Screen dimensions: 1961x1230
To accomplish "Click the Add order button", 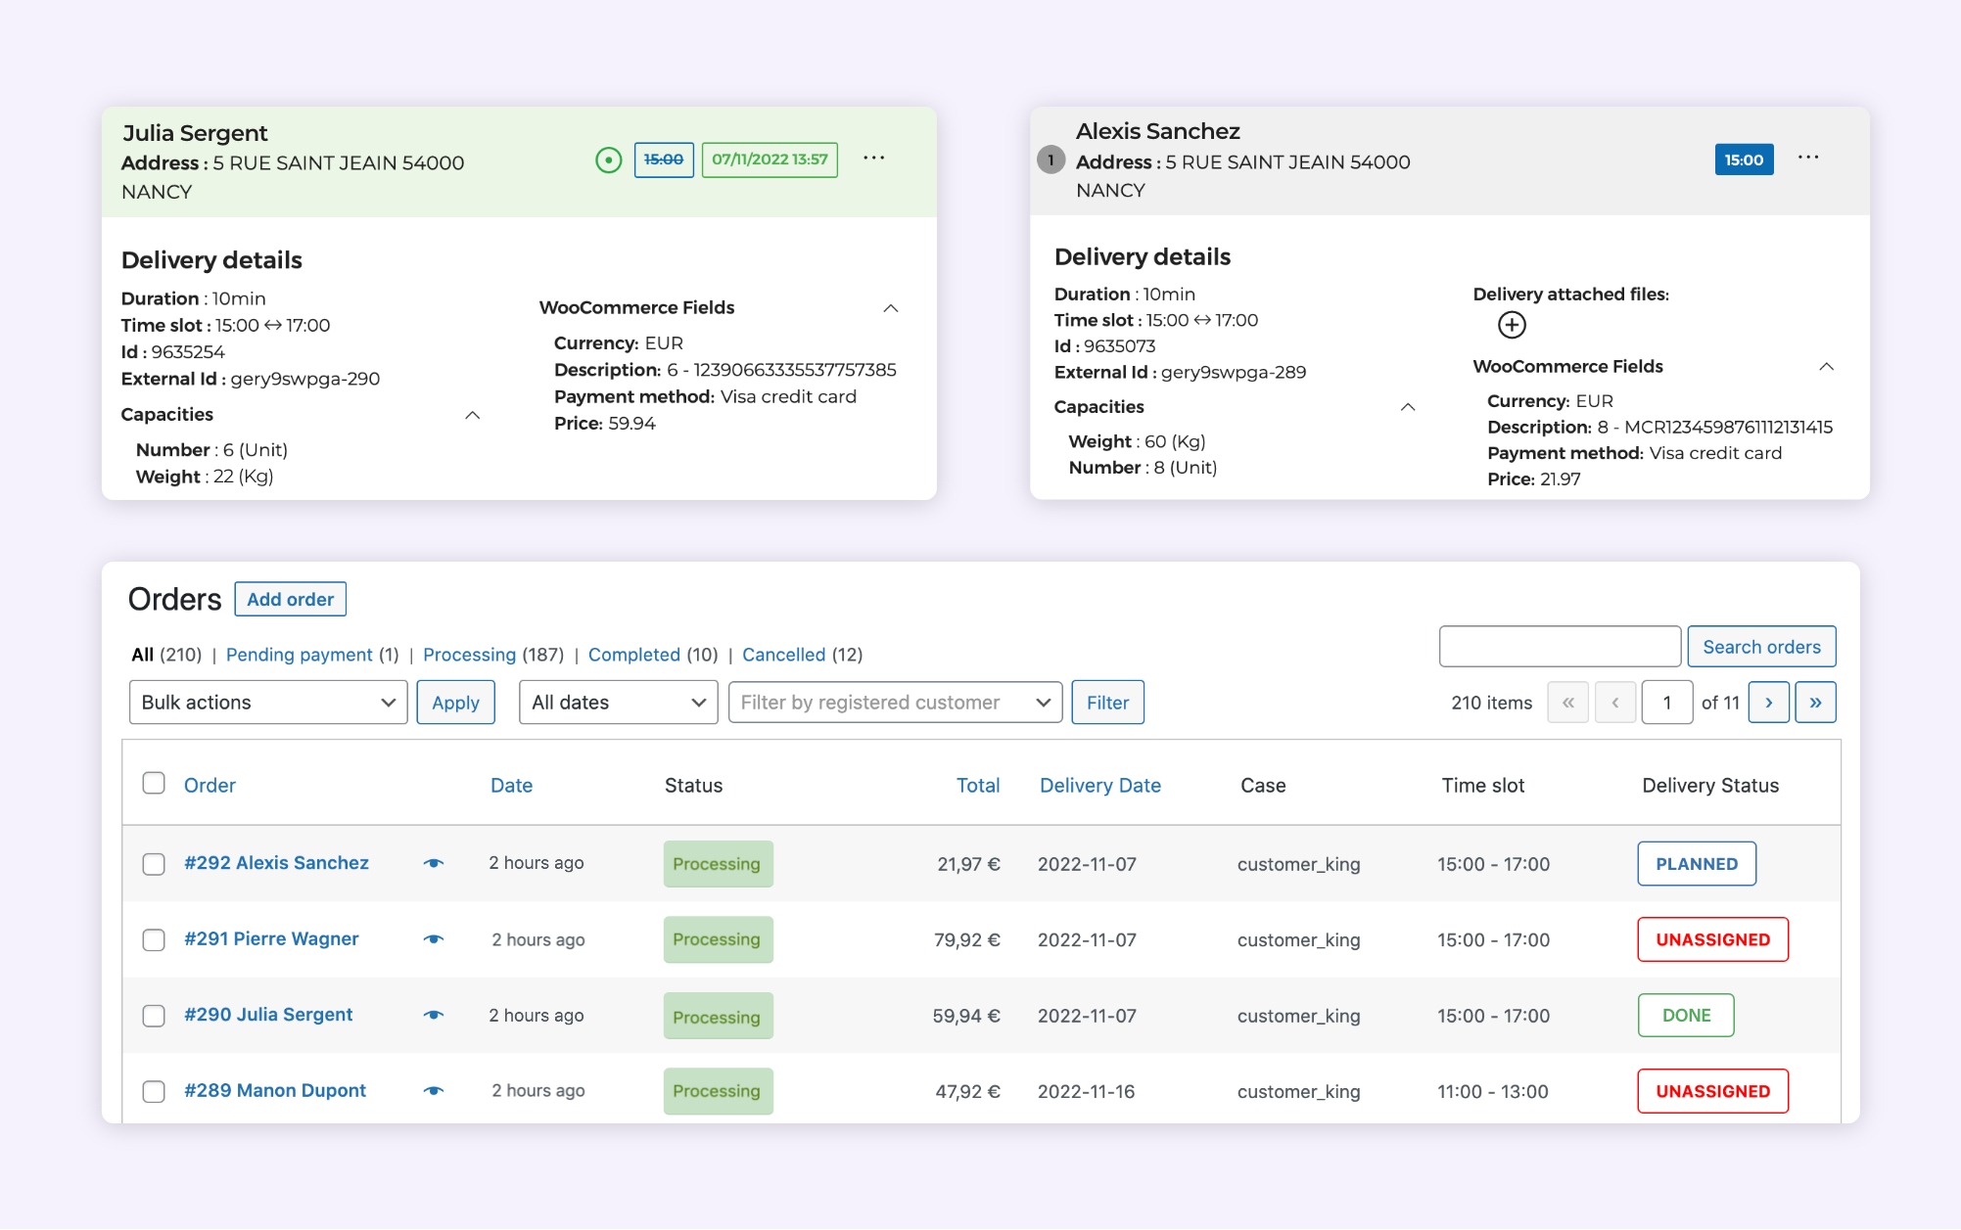I will click(x=290, y=599).
